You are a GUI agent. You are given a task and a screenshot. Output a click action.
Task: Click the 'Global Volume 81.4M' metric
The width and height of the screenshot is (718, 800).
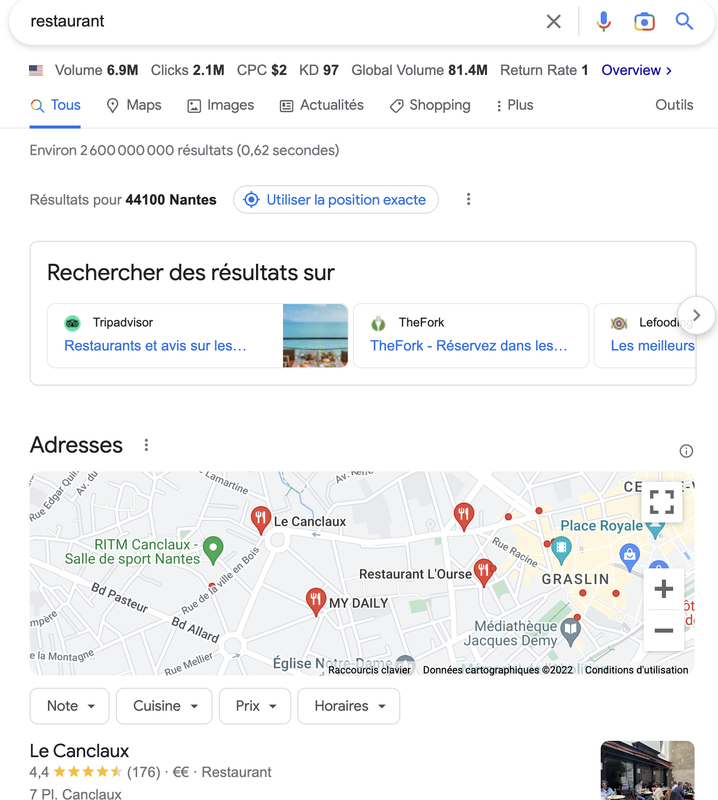[420, 70]
